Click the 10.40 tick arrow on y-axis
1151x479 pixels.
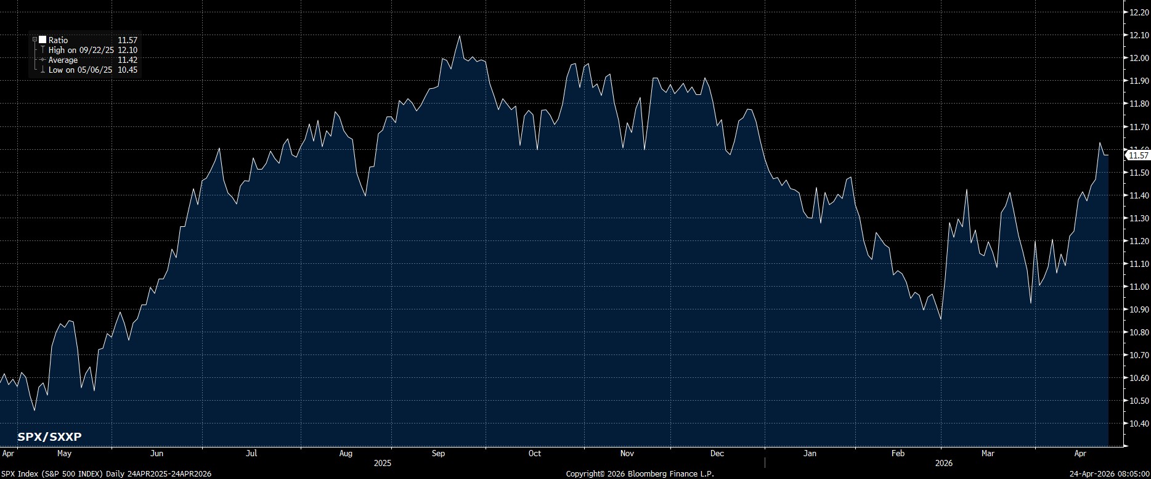point(1126,424)
